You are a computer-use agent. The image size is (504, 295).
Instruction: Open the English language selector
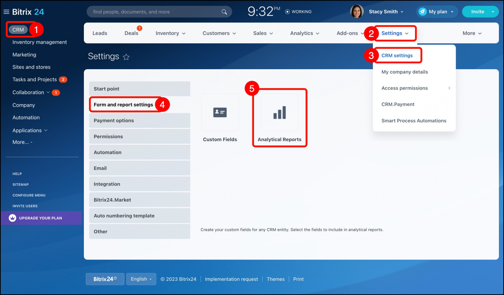(141, 279)
